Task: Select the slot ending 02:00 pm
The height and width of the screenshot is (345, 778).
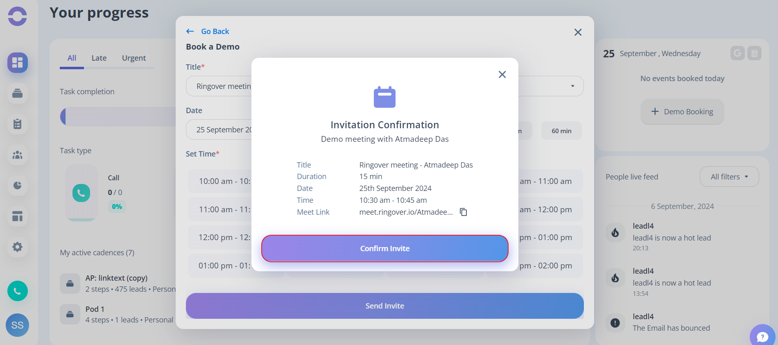Action: [550, 266]
